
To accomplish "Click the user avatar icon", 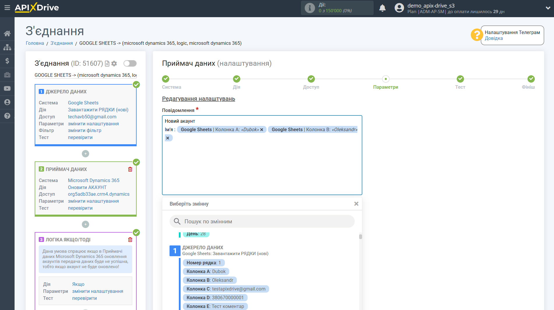I will [399, 8].
